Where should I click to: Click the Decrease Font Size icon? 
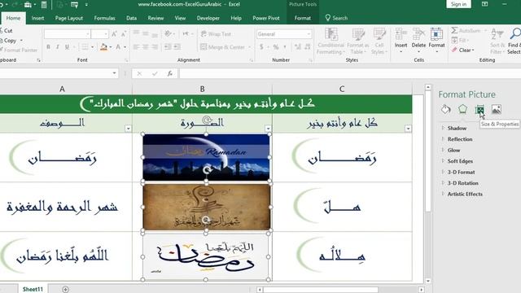click(124, 34)
